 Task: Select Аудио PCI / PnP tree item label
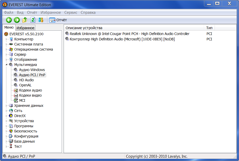pos(32,75)
